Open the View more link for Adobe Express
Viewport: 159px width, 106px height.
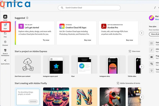click(134, 51)
